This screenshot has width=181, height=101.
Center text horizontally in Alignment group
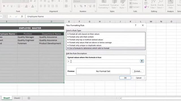click(x=45, y=6)
